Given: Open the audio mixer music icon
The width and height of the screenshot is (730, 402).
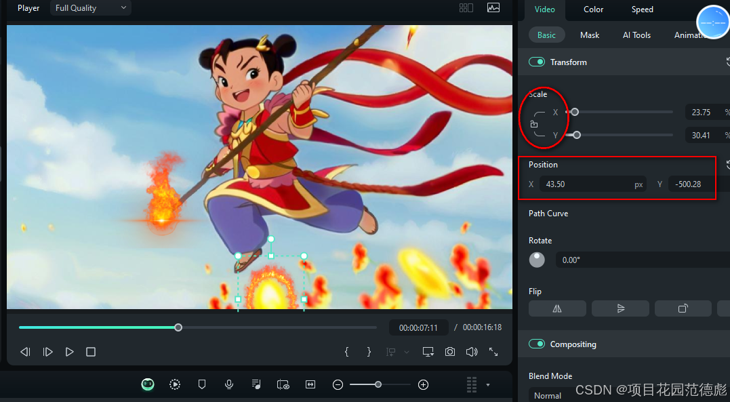Looking at the screenshot, I should click(256, 384).
